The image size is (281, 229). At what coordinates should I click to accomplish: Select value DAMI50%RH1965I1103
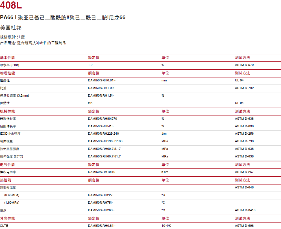(105, 141)
